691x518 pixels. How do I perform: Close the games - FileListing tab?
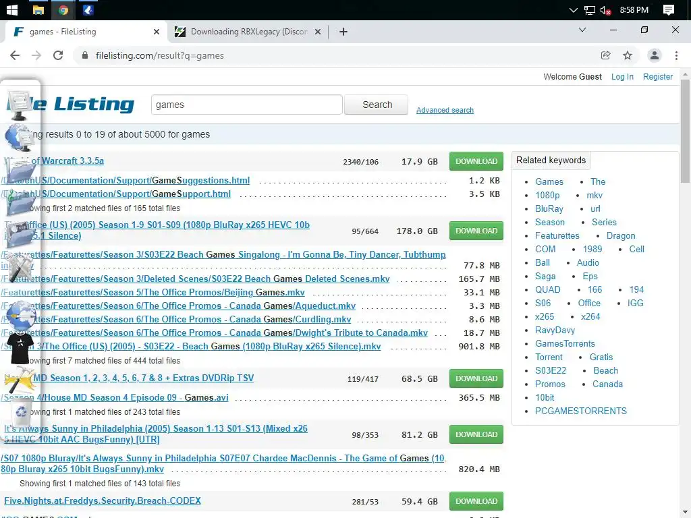157,32
